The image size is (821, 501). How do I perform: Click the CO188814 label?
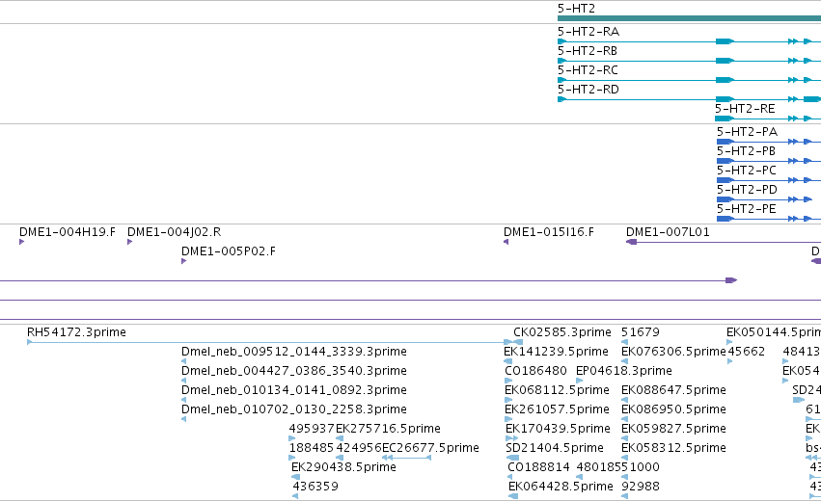pos(538,467)
